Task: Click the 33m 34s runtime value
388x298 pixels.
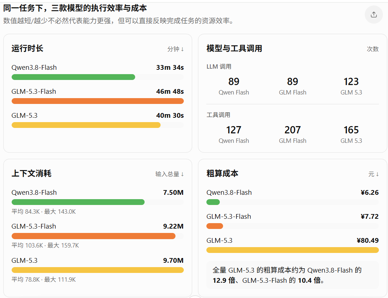Action: click(170, 67)
